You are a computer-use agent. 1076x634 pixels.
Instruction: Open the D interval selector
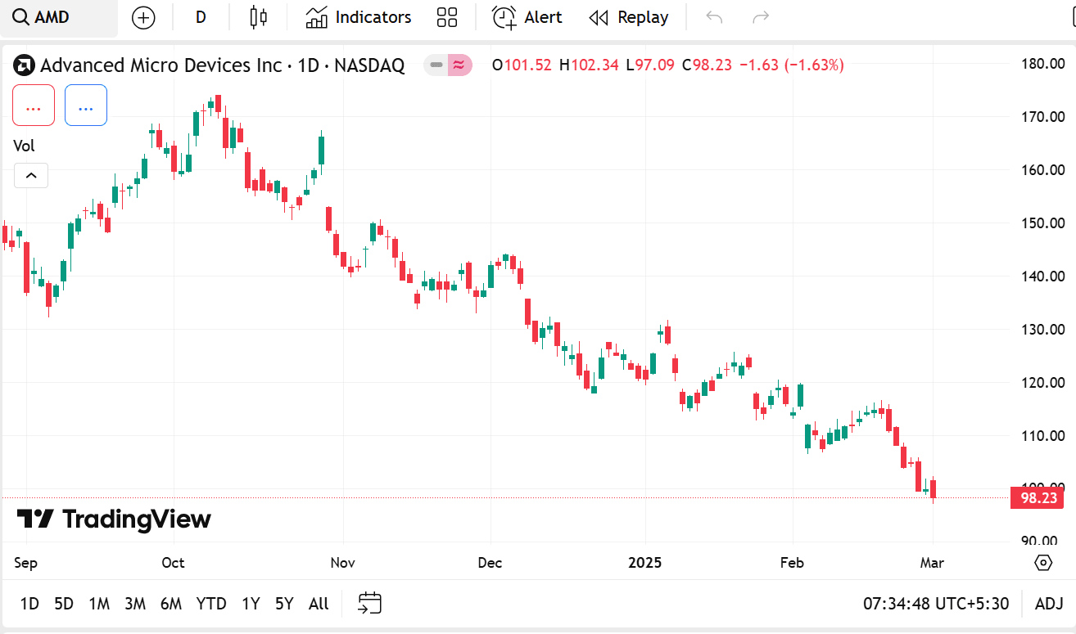tap(201, 18)
